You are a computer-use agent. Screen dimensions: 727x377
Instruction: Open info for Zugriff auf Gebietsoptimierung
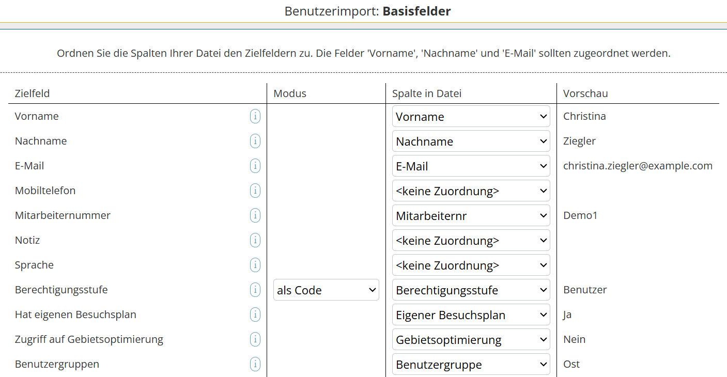pyautogui.click(x=255, y=339)
